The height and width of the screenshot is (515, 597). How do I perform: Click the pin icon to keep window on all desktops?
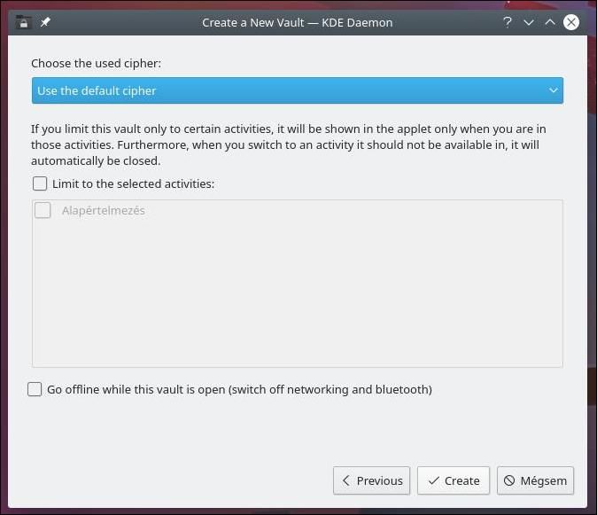coord(45,22)
